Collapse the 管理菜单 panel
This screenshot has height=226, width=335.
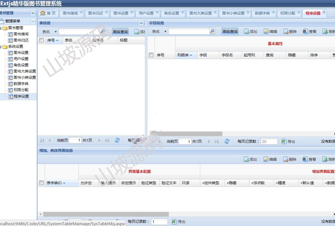33,21
